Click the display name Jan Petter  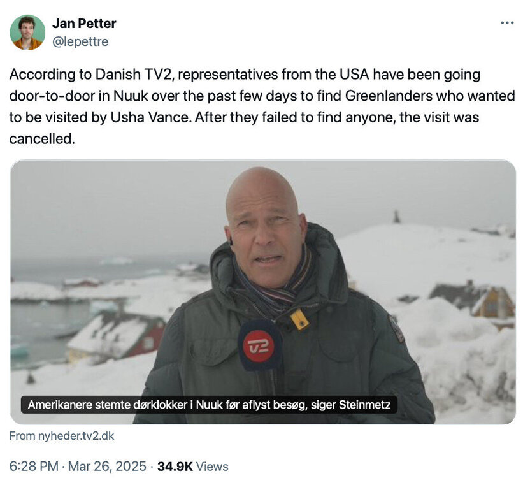[84, 24]
